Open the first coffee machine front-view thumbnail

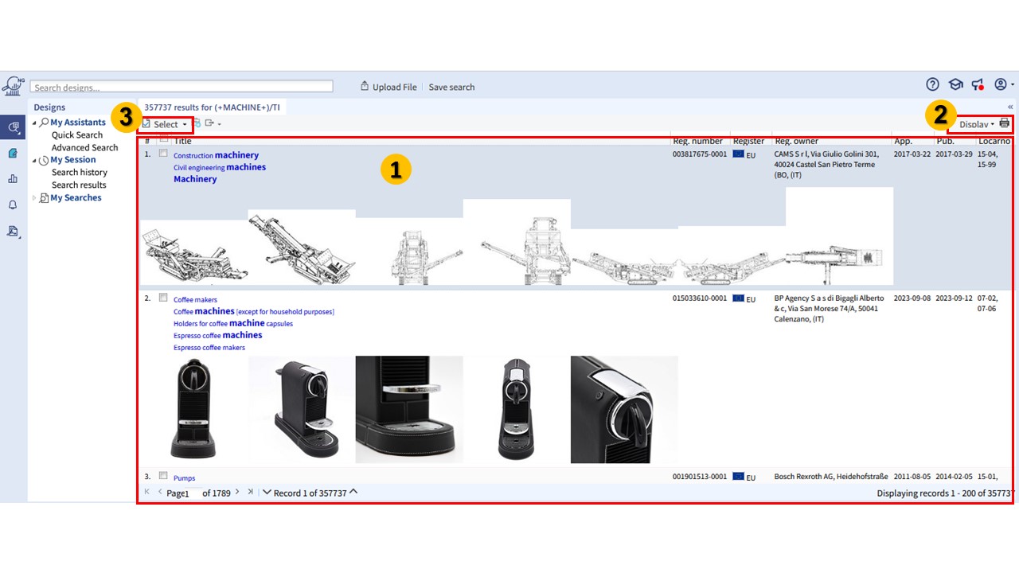[193, 409]
